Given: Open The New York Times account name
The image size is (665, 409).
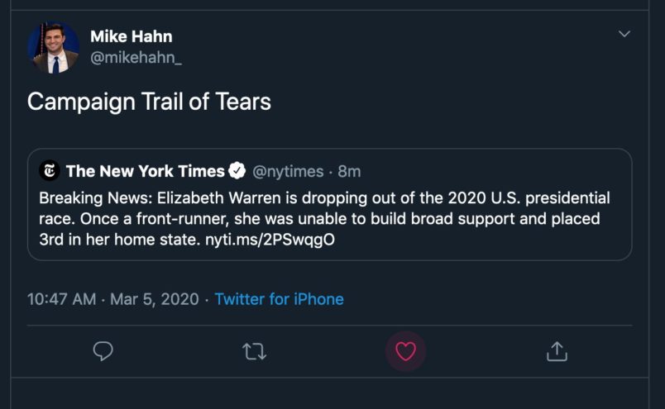Looking at the screenshot, I should (145, 171).
